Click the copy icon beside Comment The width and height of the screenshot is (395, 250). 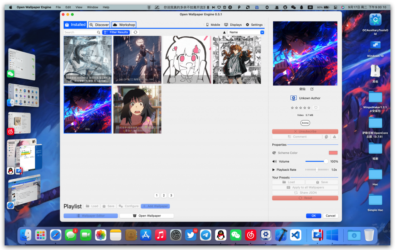pos(326,137)
